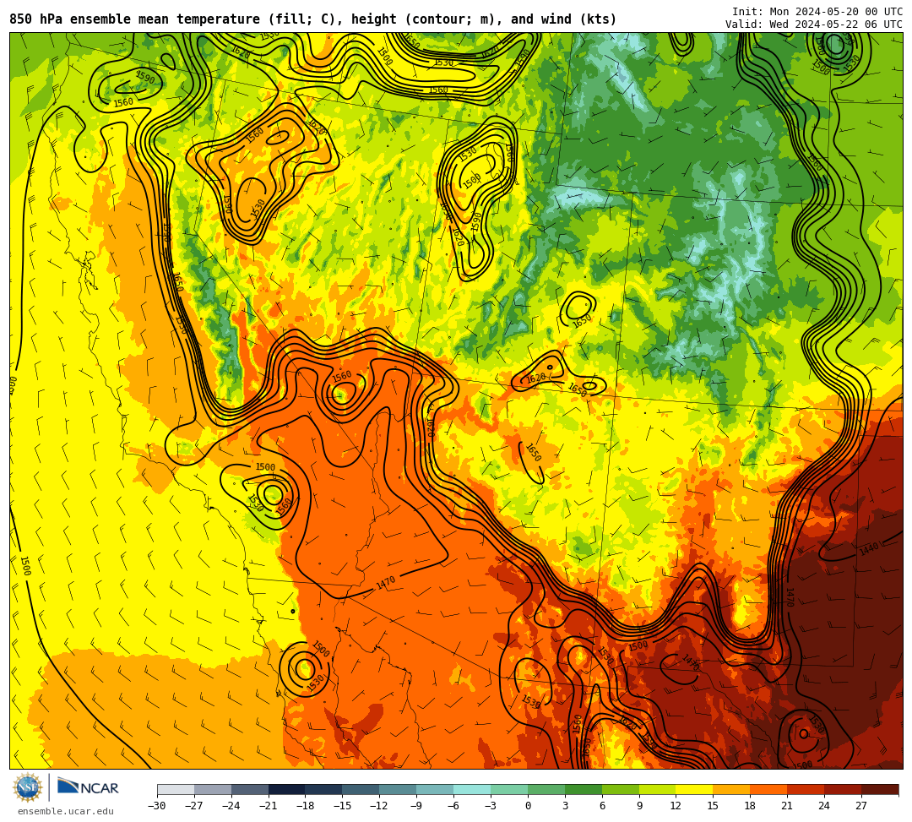Click the colorbar tick label 15
This screenshot has width=912, height=822.
pos(714,806)
